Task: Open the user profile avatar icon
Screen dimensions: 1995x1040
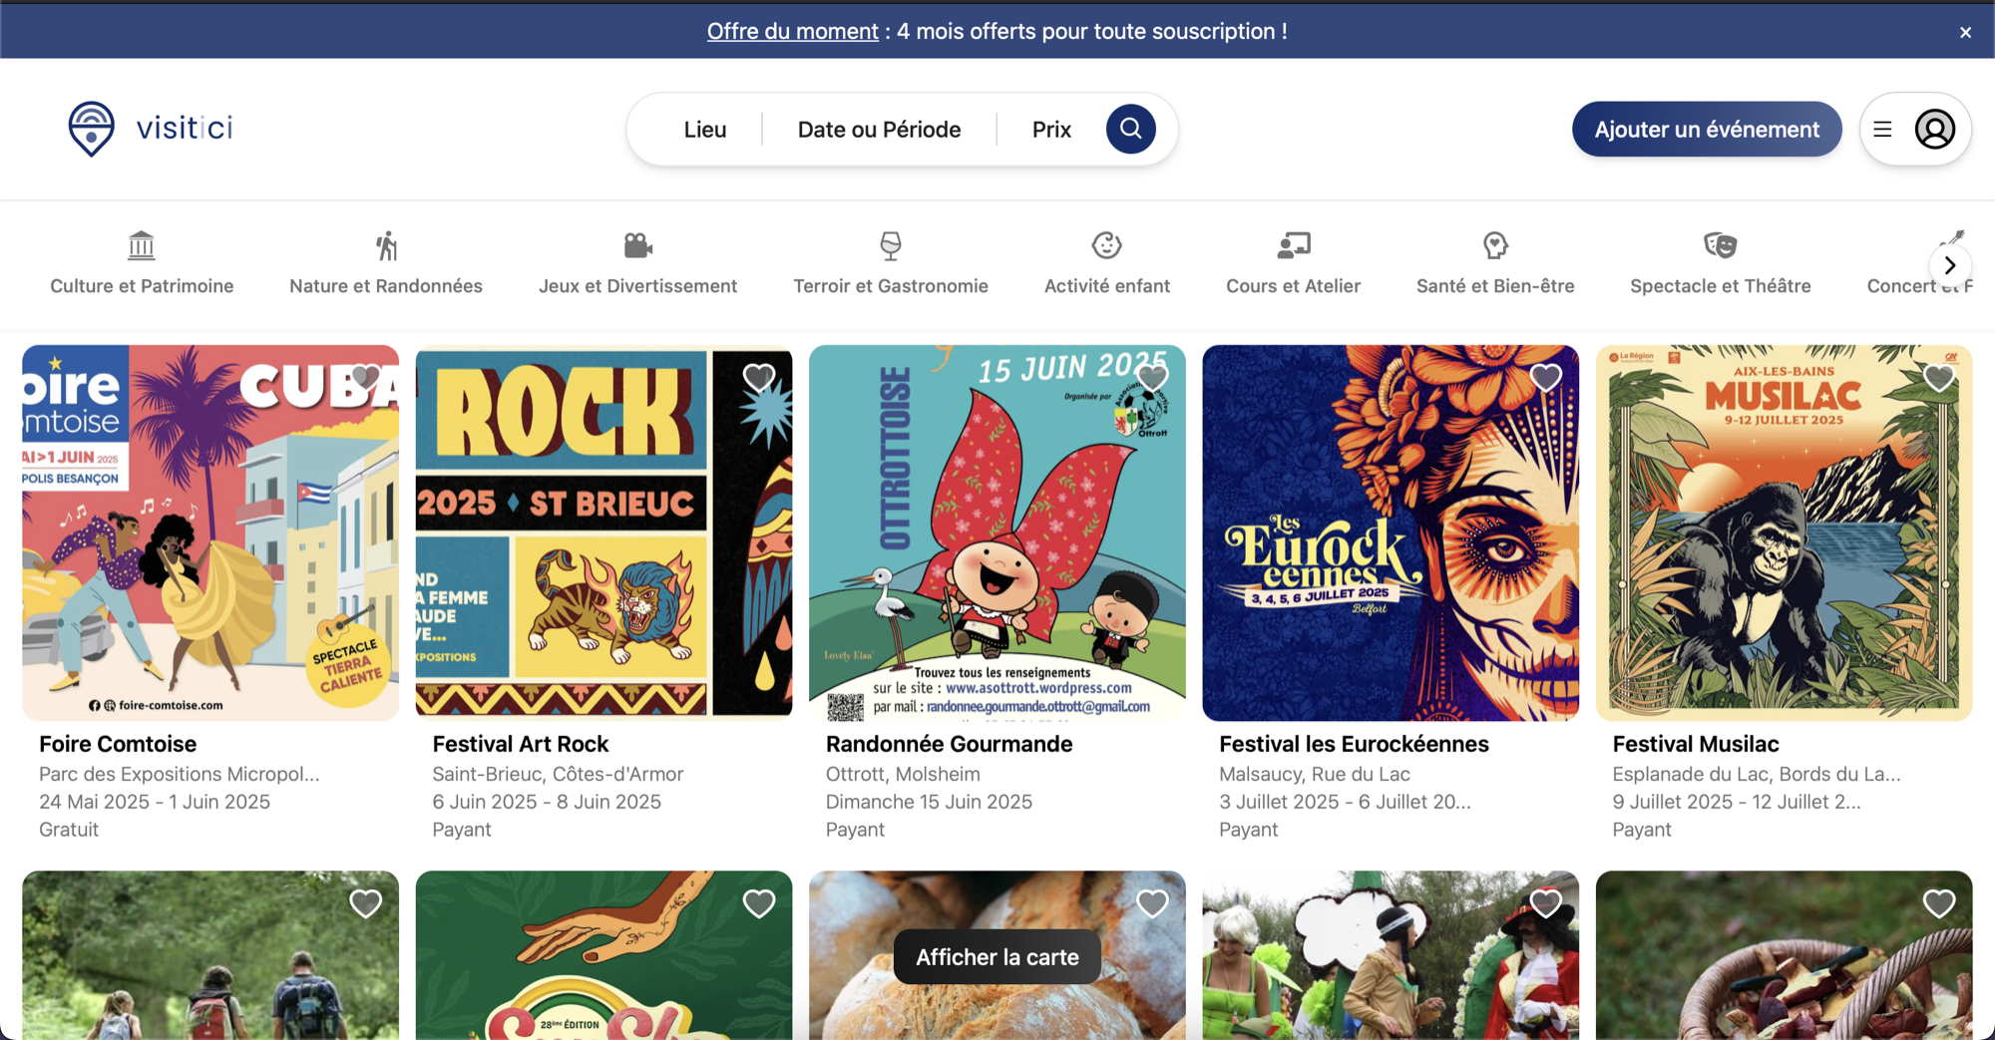Action: [x=1934, y=130]
